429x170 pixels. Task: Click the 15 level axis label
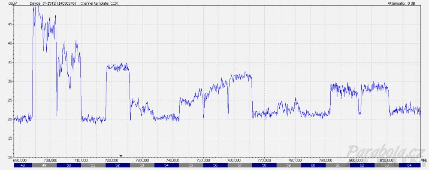(10, 138)
